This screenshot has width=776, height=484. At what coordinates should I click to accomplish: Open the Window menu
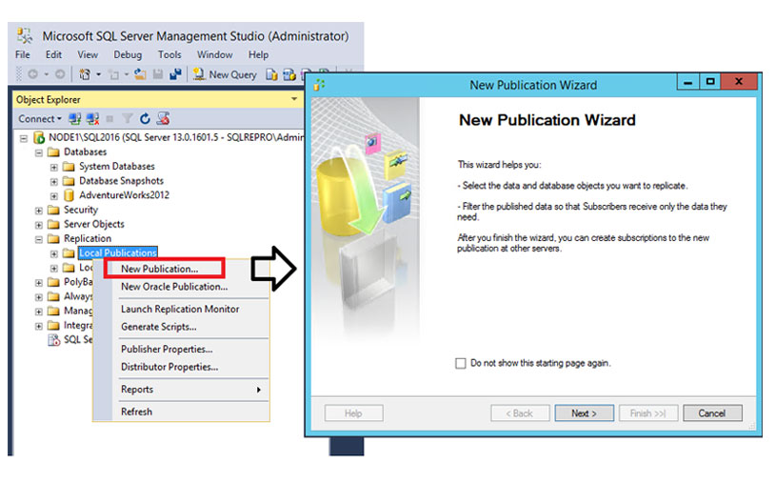(x=215, y=54)
